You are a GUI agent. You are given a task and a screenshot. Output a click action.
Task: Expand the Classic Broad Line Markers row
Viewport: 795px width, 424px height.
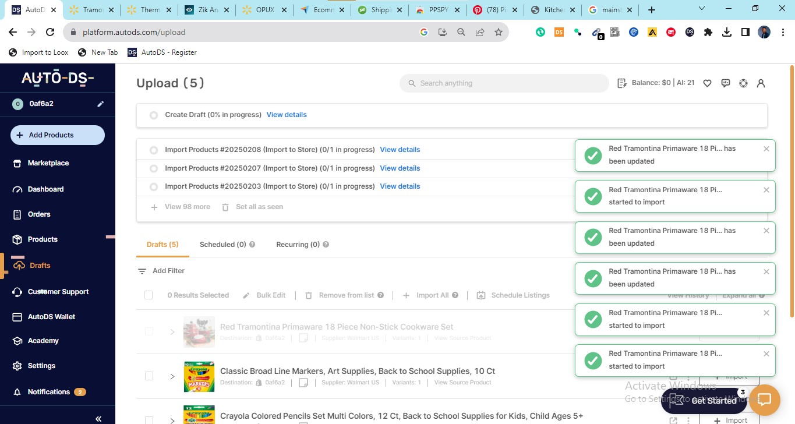coord(172,376)
